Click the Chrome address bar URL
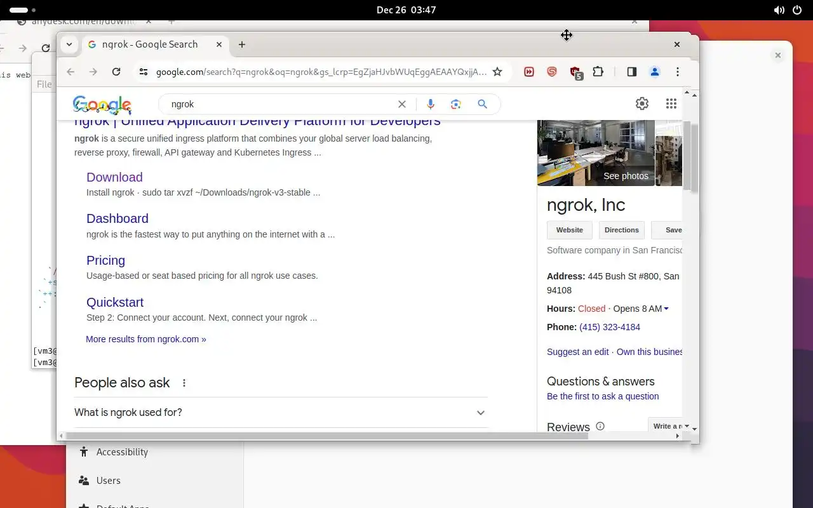The width and height of the screenshot is (813, 508). click(321, 72)
